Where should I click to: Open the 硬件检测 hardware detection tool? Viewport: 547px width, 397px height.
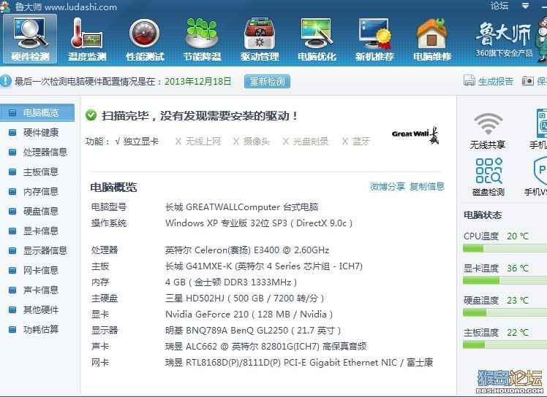30,39
